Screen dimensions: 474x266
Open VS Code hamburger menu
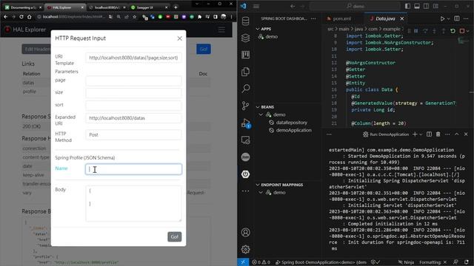[256, 6]
